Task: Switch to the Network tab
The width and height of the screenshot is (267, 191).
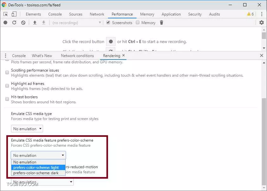Action: (x=97, y=14)
